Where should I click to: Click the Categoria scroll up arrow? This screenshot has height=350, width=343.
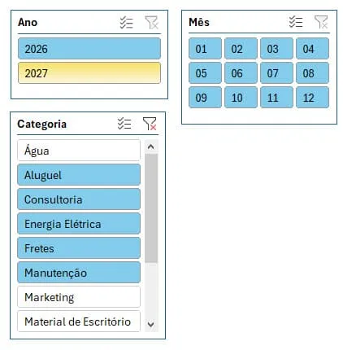[151, 147]
